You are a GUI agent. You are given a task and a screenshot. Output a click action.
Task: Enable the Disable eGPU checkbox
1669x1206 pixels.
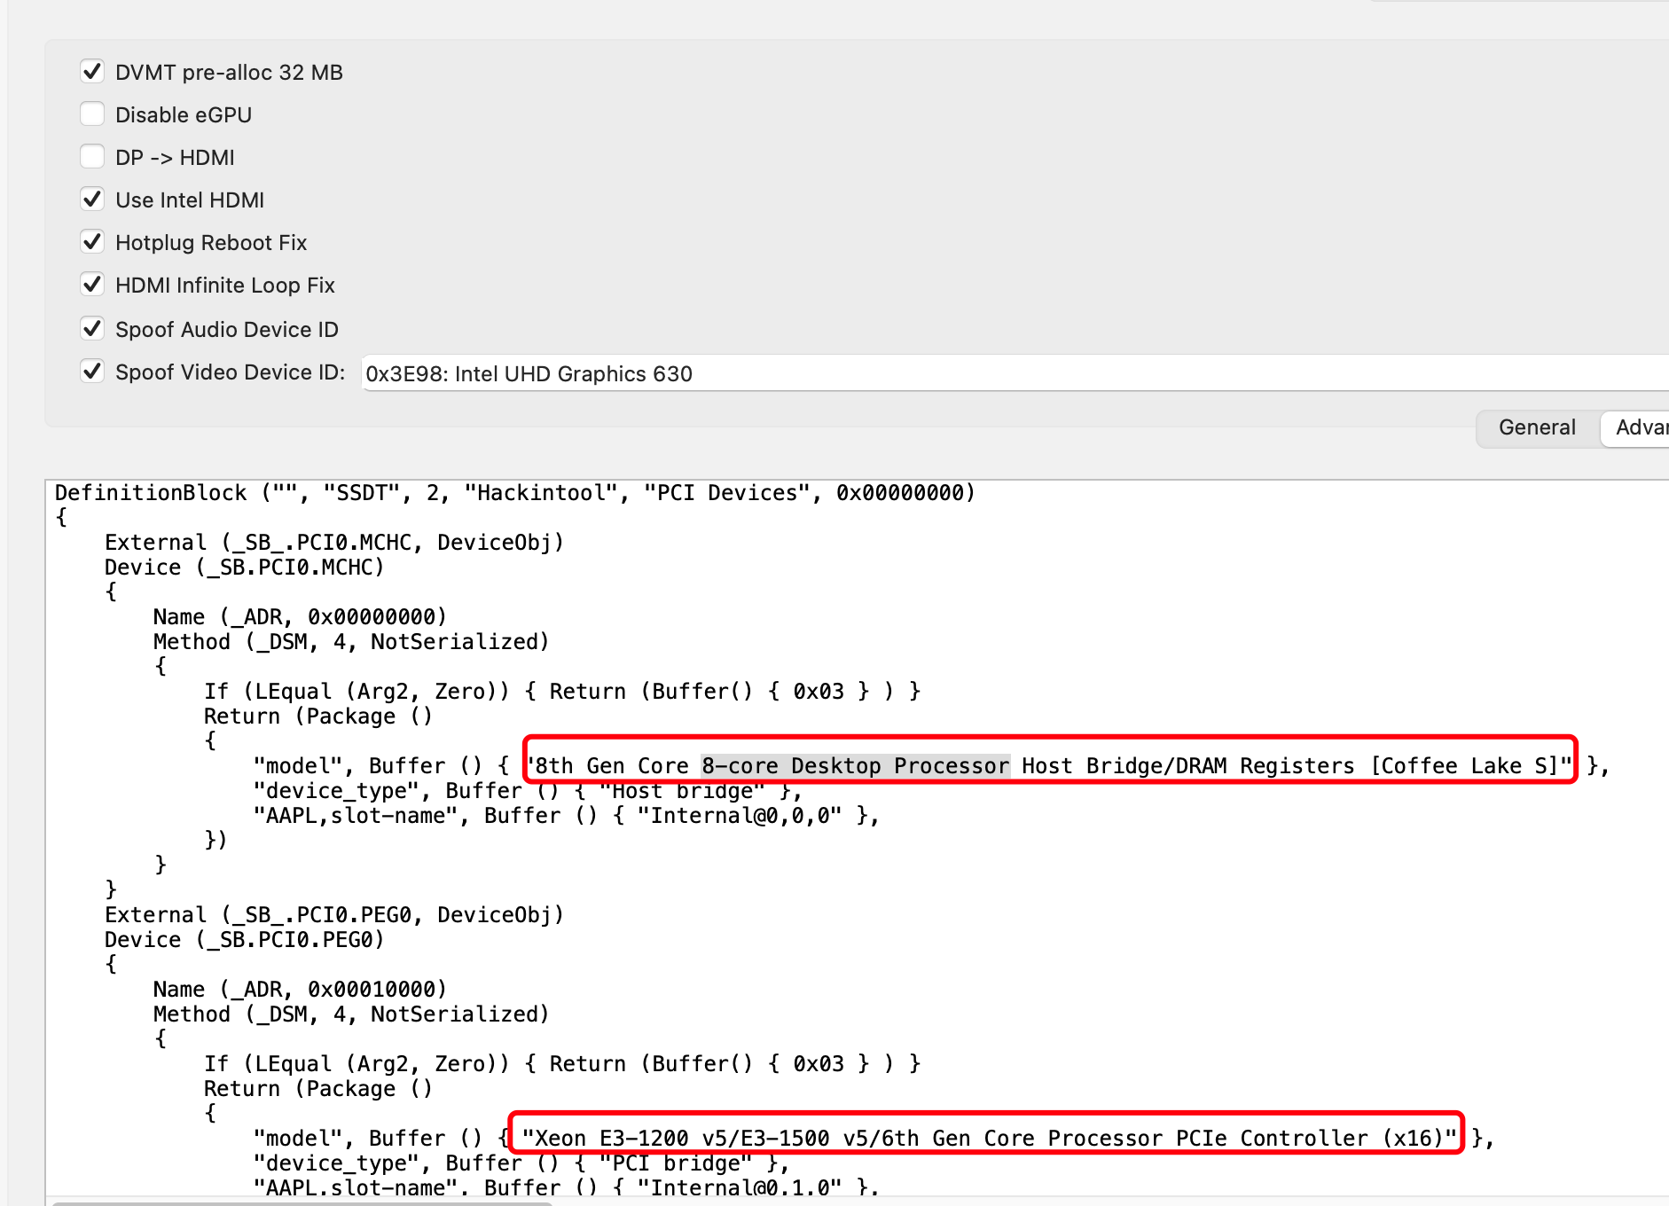point(92,114)
